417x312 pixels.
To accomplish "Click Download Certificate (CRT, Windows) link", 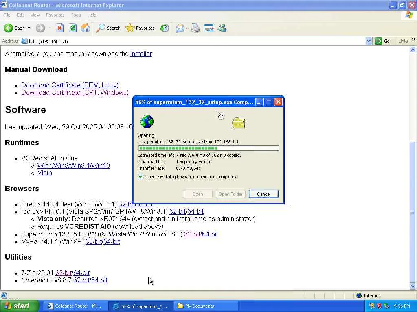I will click(x=75, y=92).
